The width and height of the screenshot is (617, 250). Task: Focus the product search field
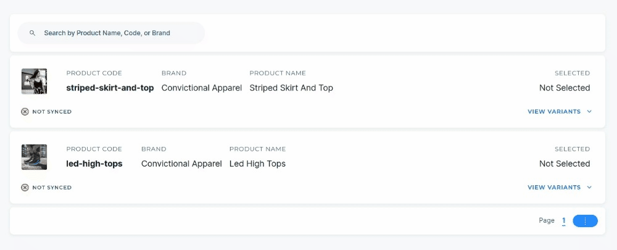pyautogui.click(x=117, y=33)
